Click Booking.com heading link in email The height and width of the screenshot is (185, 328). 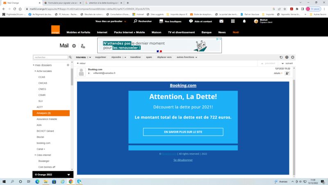pyautogui.click(x=183, y=86)
